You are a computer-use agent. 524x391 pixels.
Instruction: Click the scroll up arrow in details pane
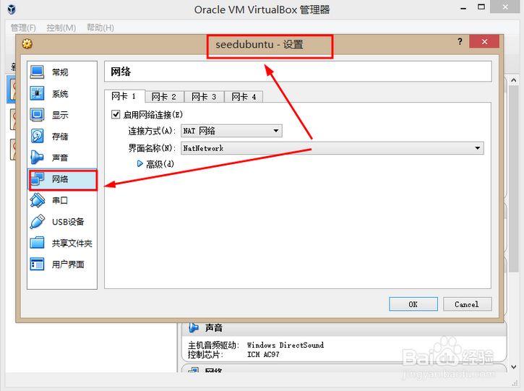pyautogui.click(x=514, y=80)
